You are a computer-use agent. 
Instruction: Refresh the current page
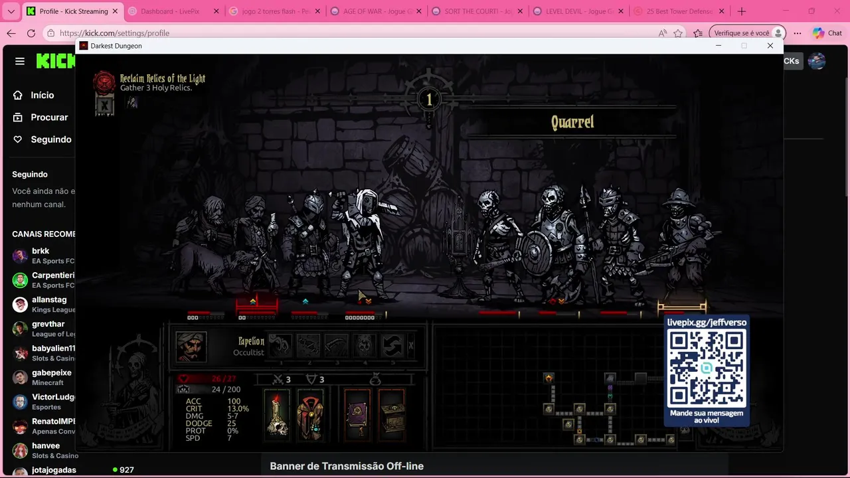[x=31, y=33]
